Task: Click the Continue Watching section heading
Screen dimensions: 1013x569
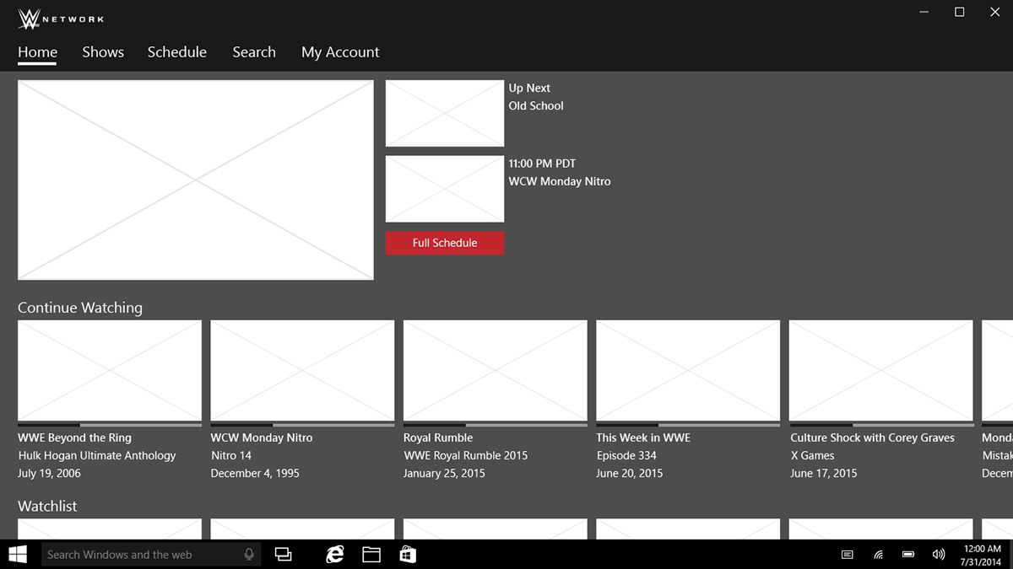Action: point(80,308)
